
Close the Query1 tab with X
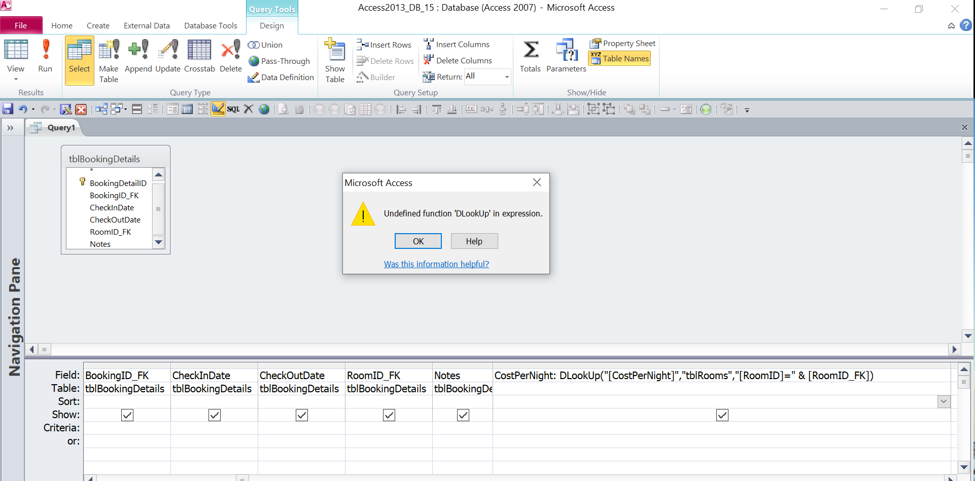(965, 127)
